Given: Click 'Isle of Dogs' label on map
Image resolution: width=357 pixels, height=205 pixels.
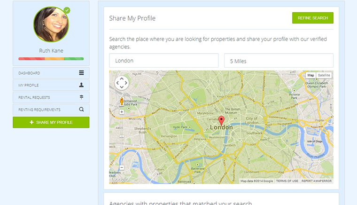Looking at the screenshot, I should (315, 141).
